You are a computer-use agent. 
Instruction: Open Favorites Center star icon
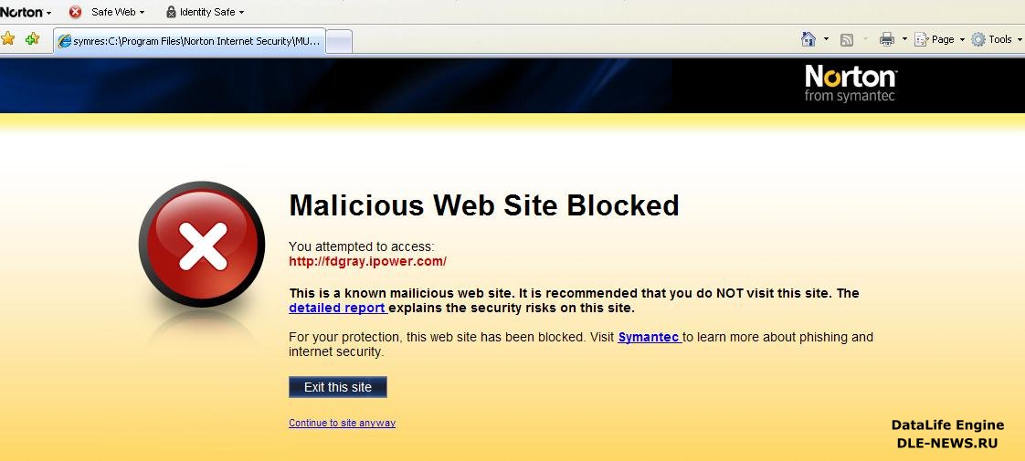click(x=8, y=39)
